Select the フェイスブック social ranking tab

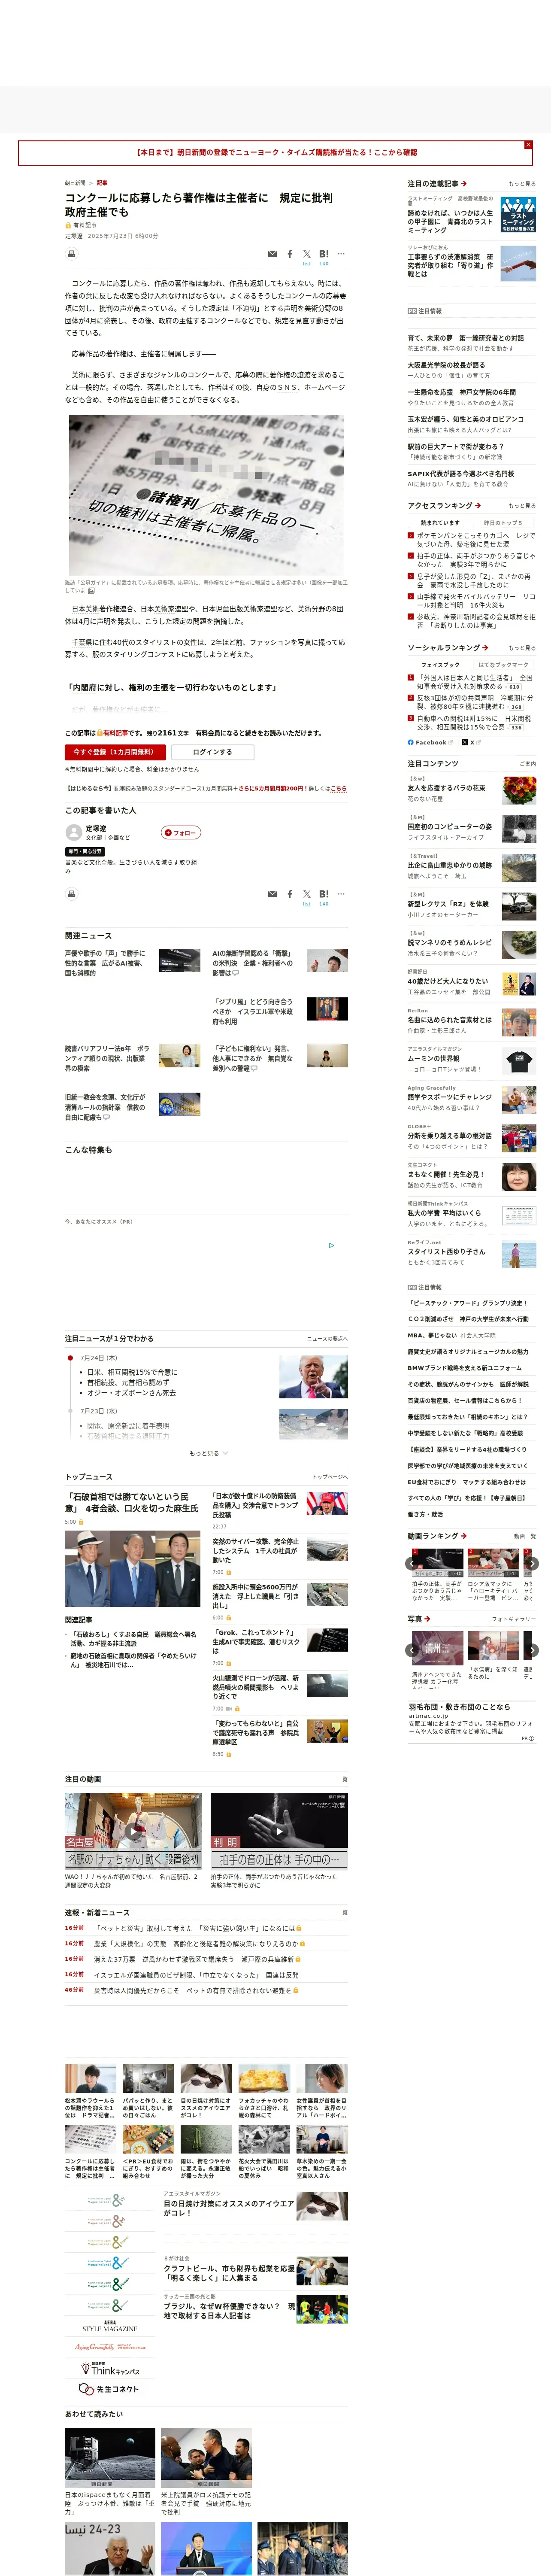click(440, 664)
